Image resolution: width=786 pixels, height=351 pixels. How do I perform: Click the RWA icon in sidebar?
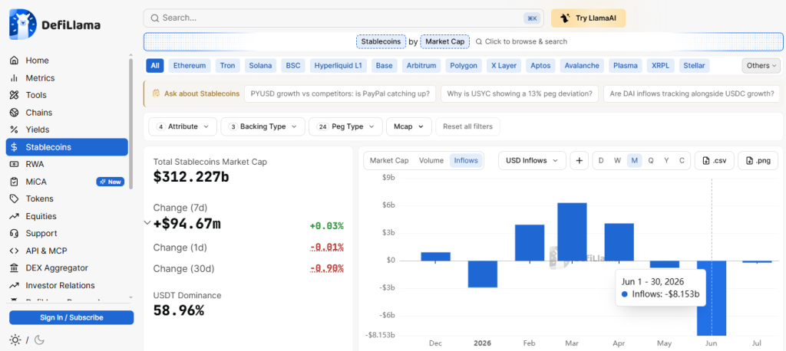[15, 164]
